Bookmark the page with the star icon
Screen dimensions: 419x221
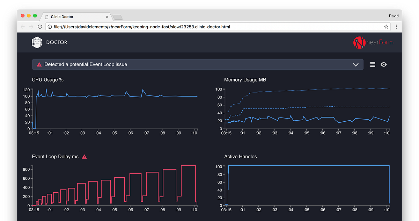pyautogui.click(x=386, y=26)
